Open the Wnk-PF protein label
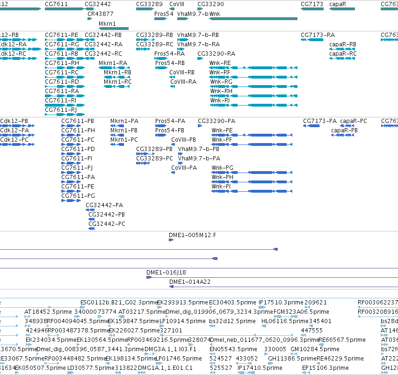The height and width of the screenshot is (375, 398). coord(222,140)
